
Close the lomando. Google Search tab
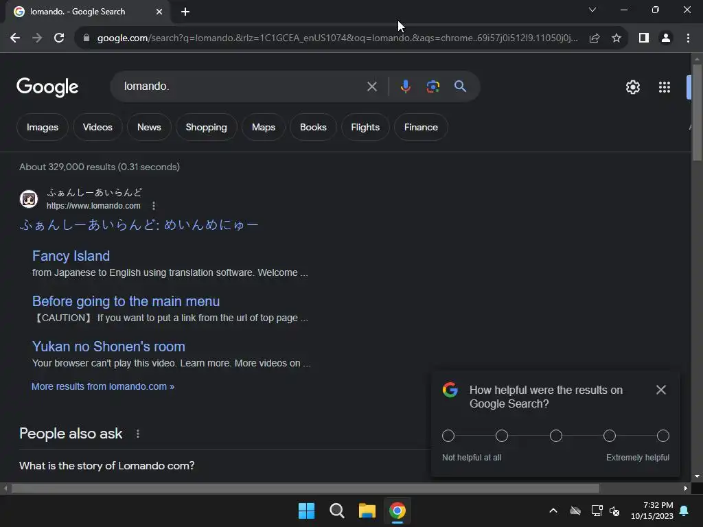pos(159,12)
